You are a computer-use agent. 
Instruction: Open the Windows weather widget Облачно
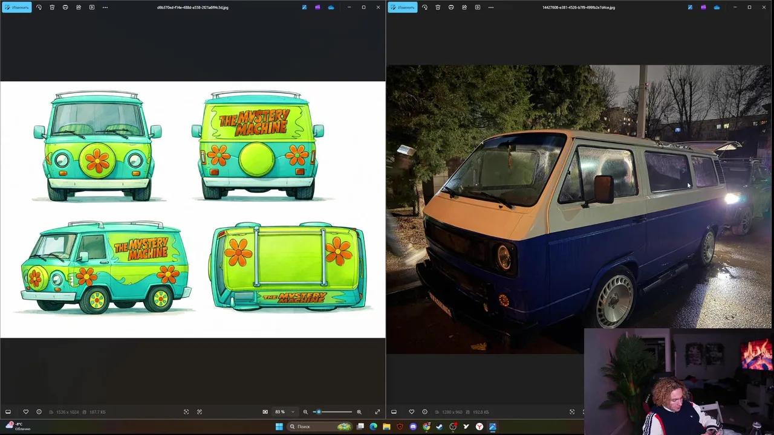[x=19, y=427]
